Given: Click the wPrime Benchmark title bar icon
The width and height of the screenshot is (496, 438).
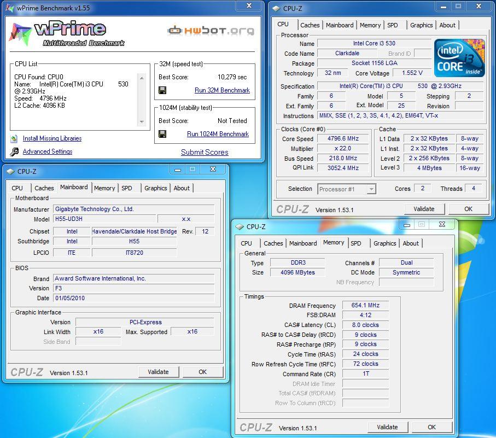Looking at the screenshot, I should pyautogui.click(x=10, y=8).
